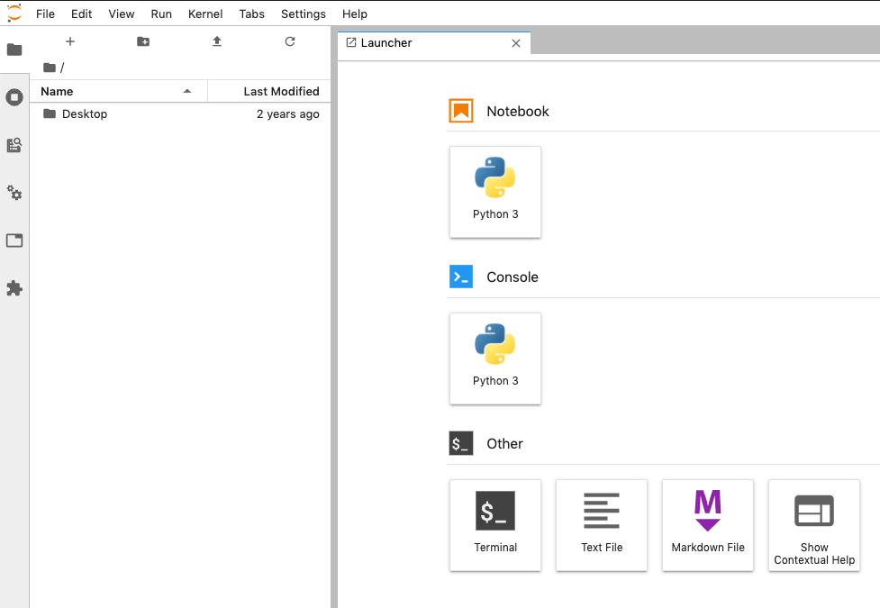Start a new Terminal from launcher
This screenshot has height=608, width=880.
pos(495,525)
